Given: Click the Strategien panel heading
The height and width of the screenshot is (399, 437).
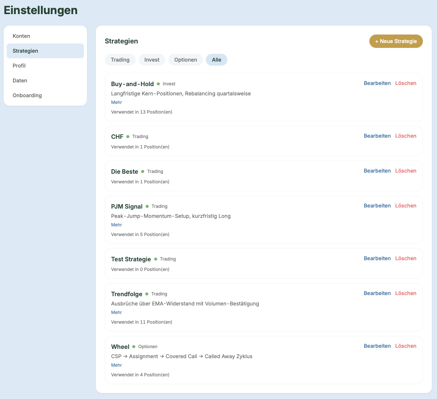Looking at the screenshot, I should pyautogui.click(x=121, y=41).
